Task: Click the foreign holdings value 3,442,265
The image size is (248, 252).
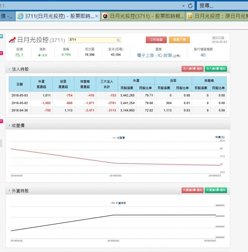Action: tap(127, 95)
